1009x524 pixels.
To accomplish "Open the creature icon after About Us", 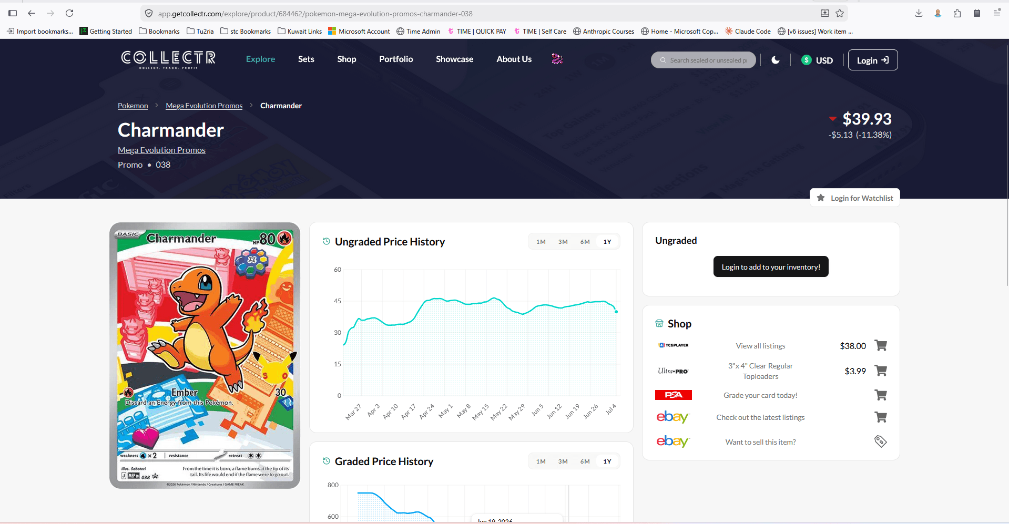I will (x=557, y=59).
